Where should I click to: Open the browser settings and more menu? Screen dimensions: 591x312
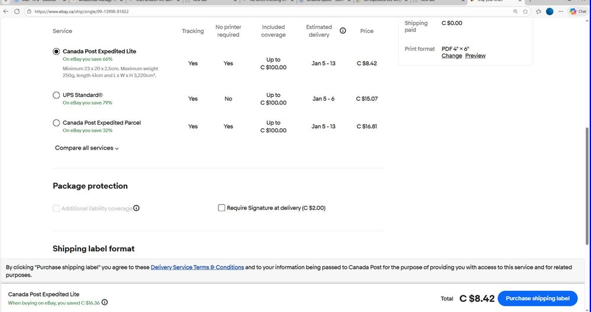pos(561,11)
